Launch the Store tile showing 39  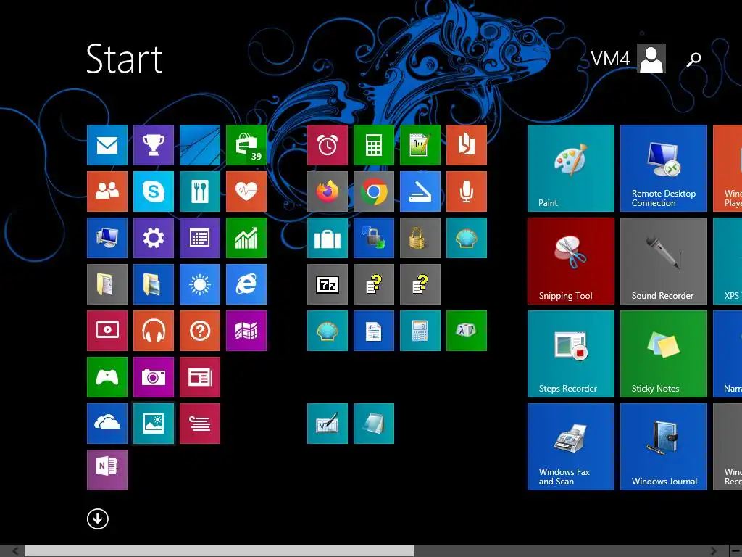pos(246,145)
